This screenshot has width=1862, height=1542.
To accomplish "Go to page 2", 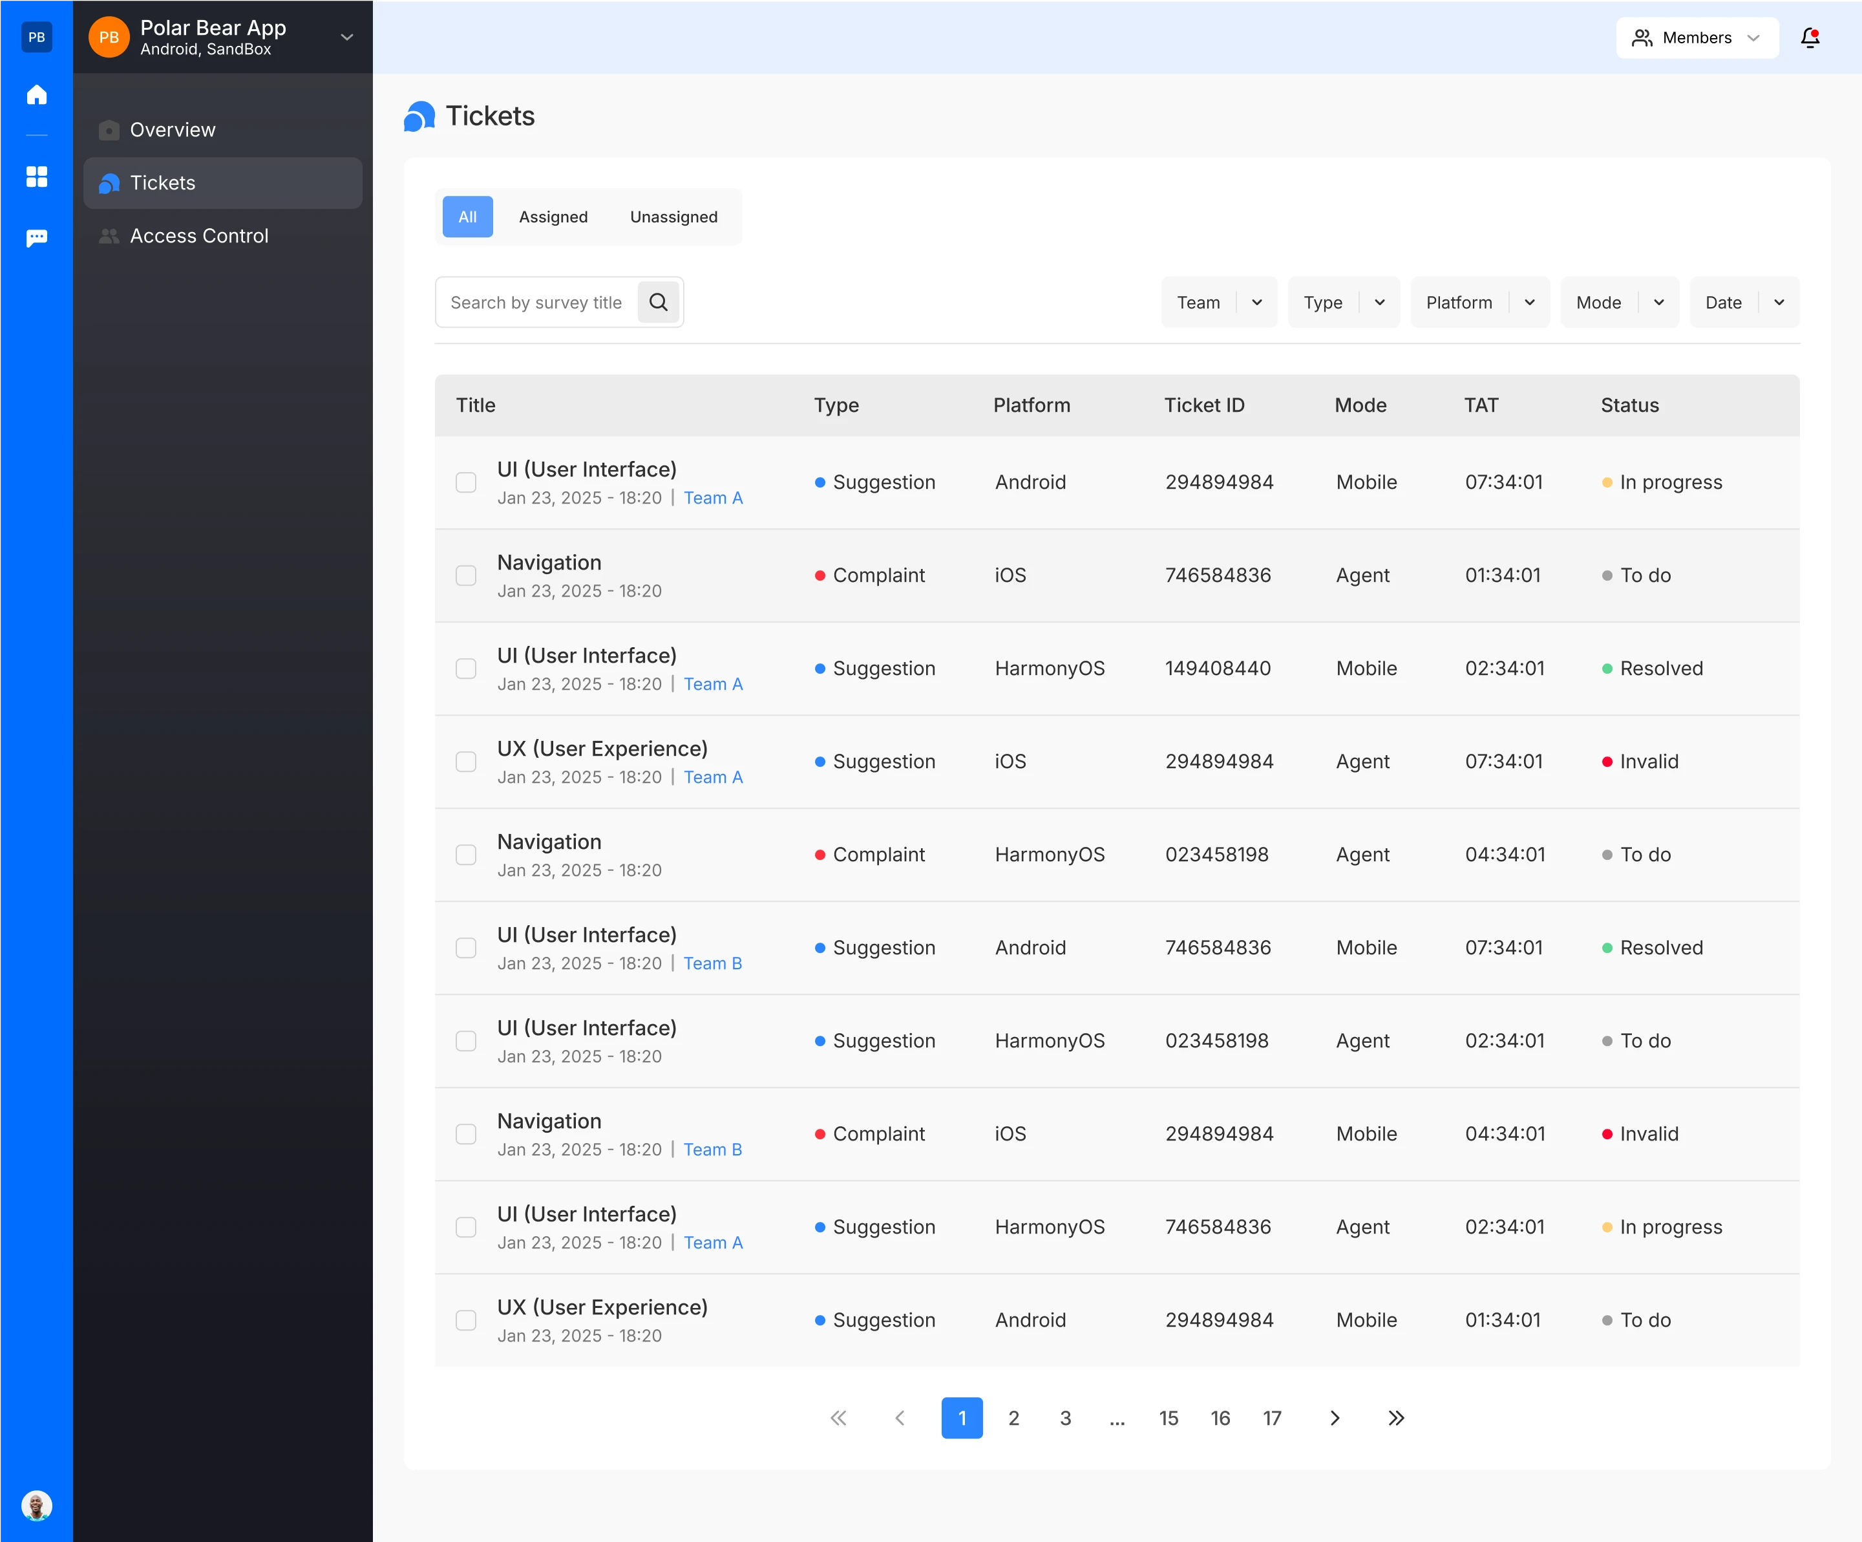I will (x=1013, y=1418).
